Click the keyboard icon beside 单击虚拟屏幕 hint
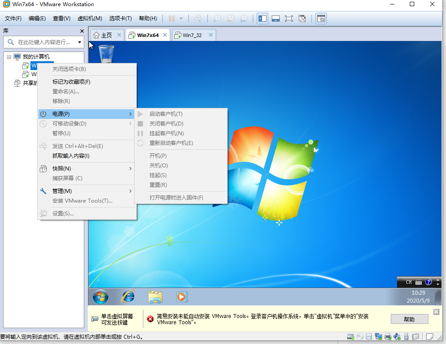The image size is (446, 344). tap(95, 319)
